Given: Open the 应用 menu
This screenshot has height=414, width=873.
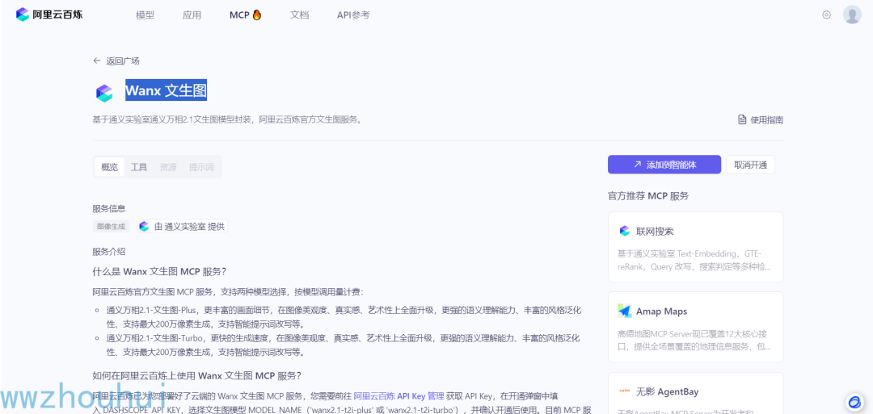Looking at the screenshot, I should (192, 15).
